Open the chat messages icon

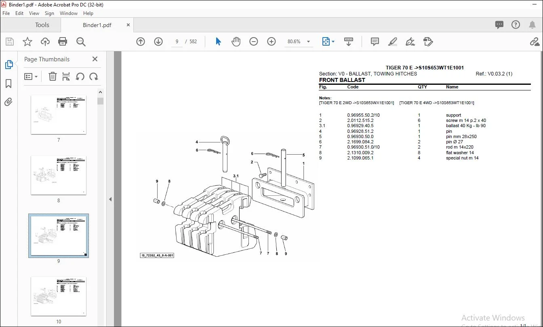(499, 25)
